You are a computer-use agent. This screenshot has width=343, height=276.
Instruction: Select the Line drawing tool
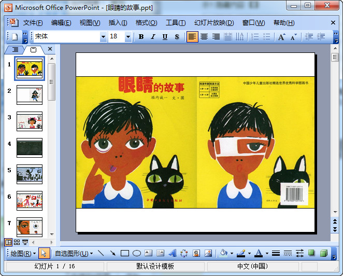pos(101,254)
